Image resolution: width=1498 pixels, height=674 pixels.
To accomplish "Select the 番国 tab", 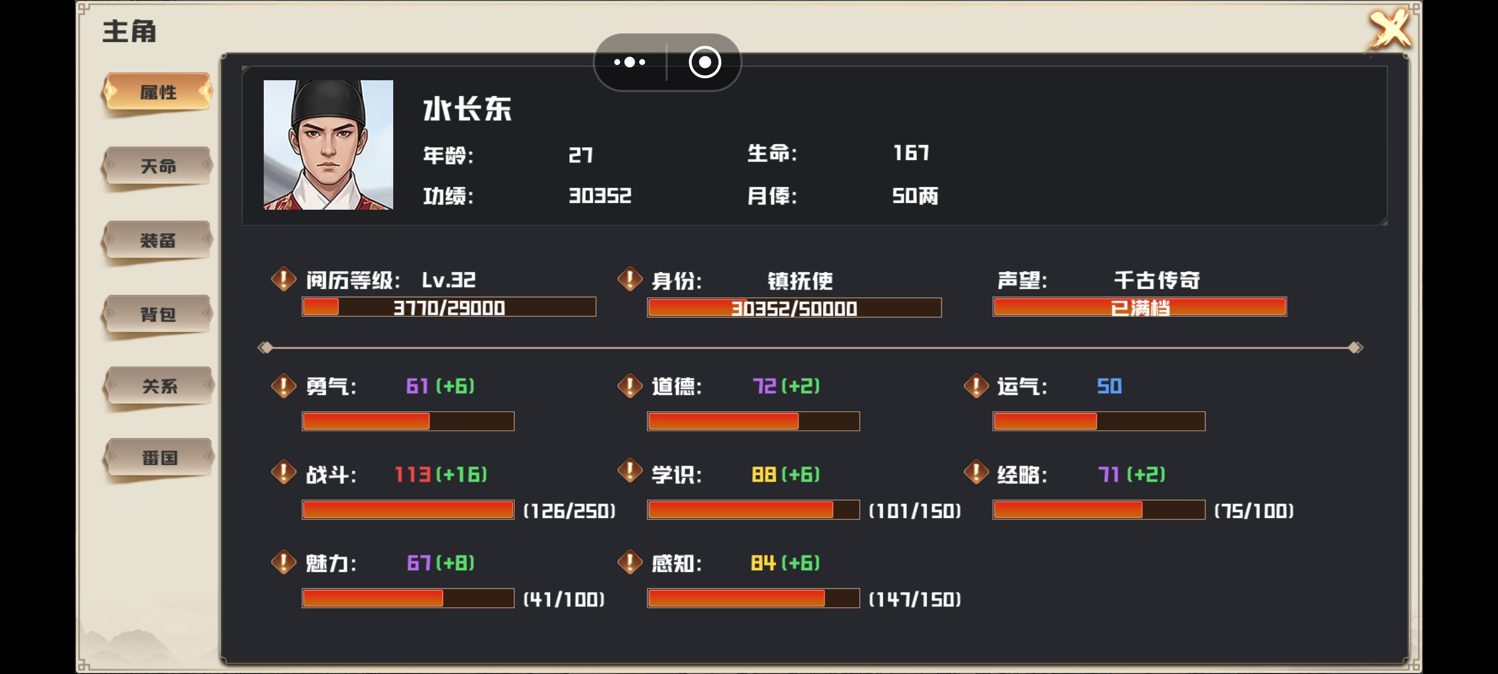I will 158,458.
